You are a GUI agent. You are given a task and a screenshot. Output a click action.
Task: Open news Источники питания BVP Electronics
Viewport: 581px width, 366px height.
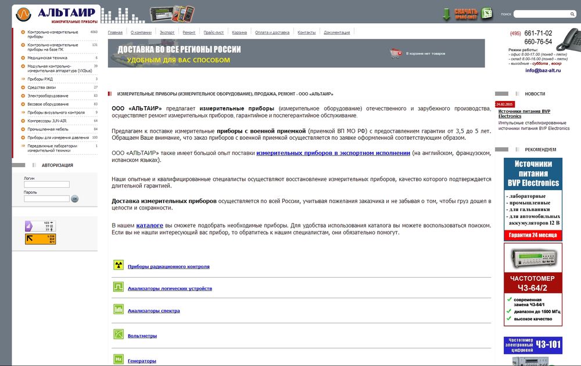(524, 114)
